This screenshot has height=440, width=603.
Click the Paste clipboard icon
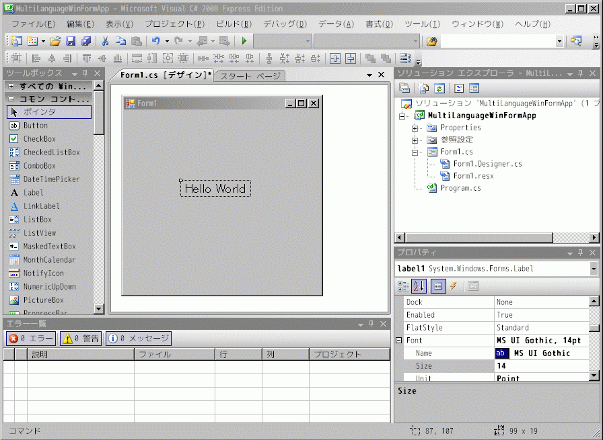(136, 41)
